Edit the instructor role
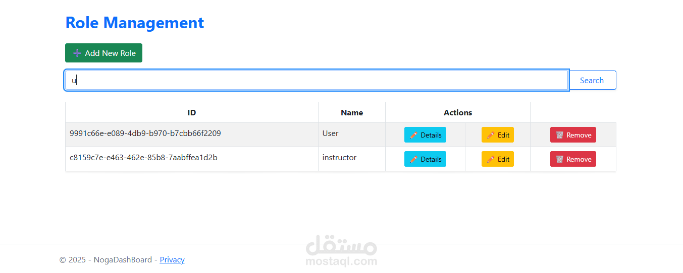The width and height of the screenshot is (683, 273). tap(498, 159)
